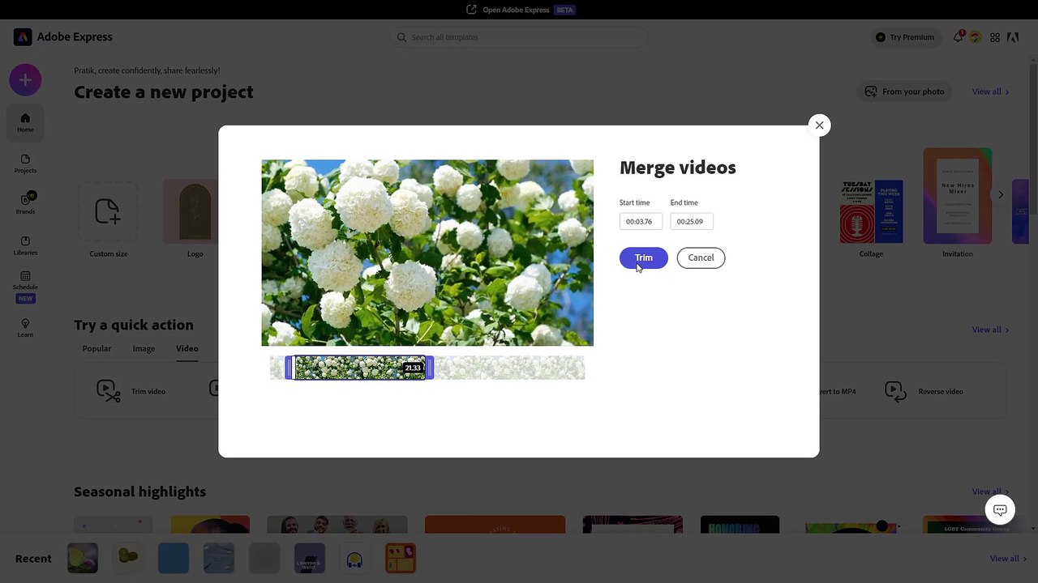Screen dimensions: 1038x583
Task: Open the apps grid switcher
Action: [995, 37]
